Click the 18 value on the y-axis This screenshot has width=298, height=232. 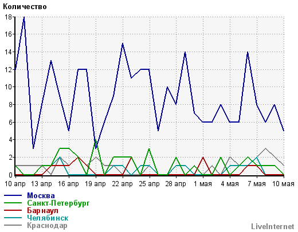point(8,17)
